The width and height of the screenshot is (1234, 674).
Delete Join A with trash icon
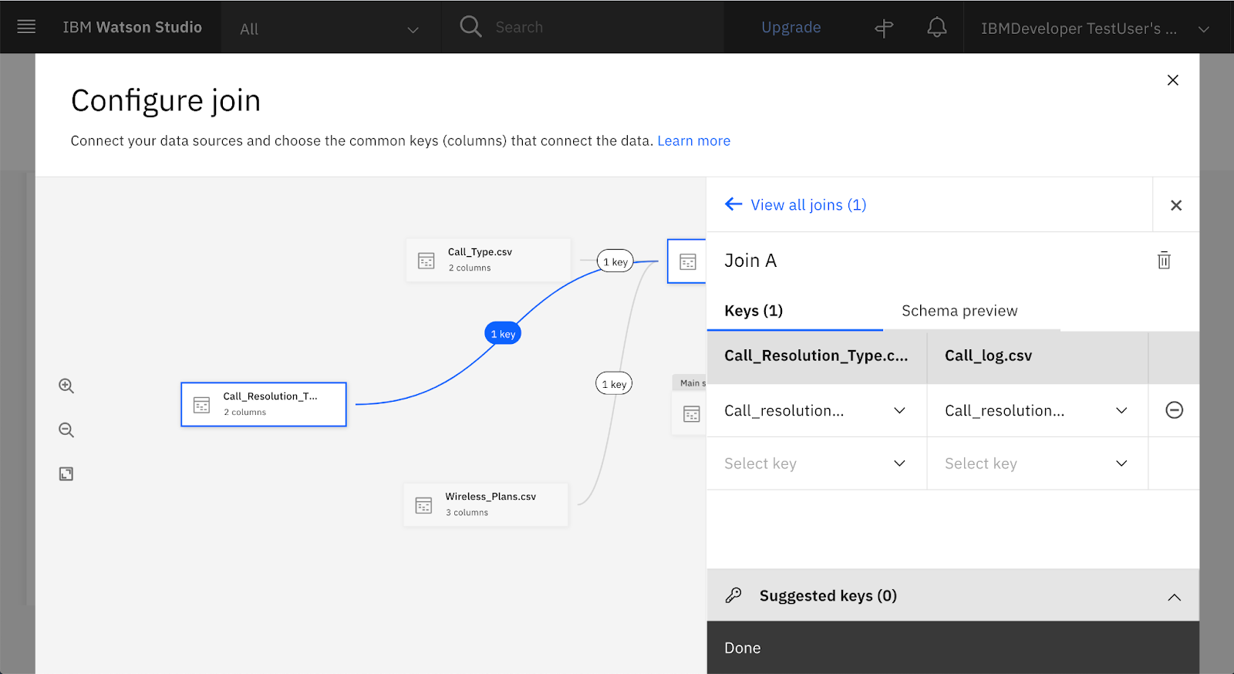point(1164,261)
